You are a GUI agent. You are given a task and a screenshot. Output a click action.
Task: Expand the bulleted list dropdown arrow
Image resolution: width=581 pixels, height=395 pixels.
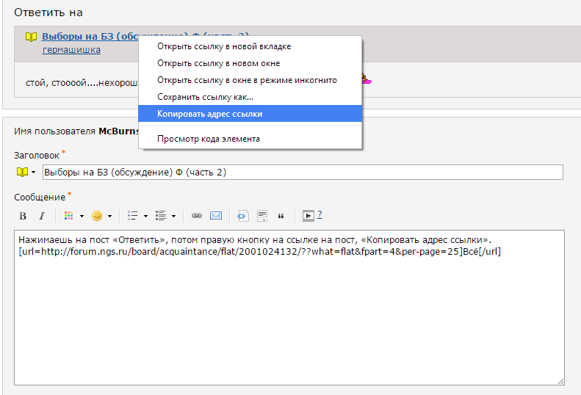click(x=146, y=216)
